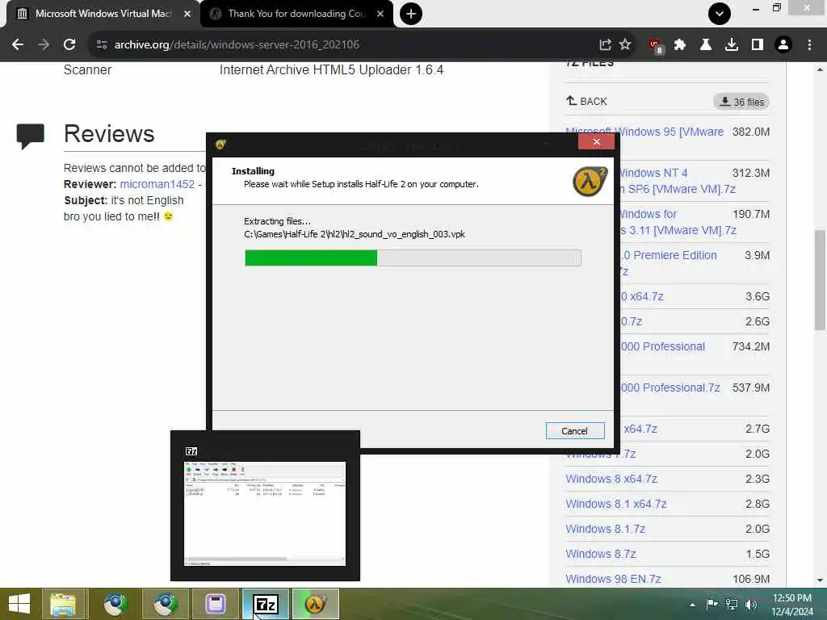Click the browser forward arrow
This screenshot has height=620, width=827.
click(x=44, y=45)
